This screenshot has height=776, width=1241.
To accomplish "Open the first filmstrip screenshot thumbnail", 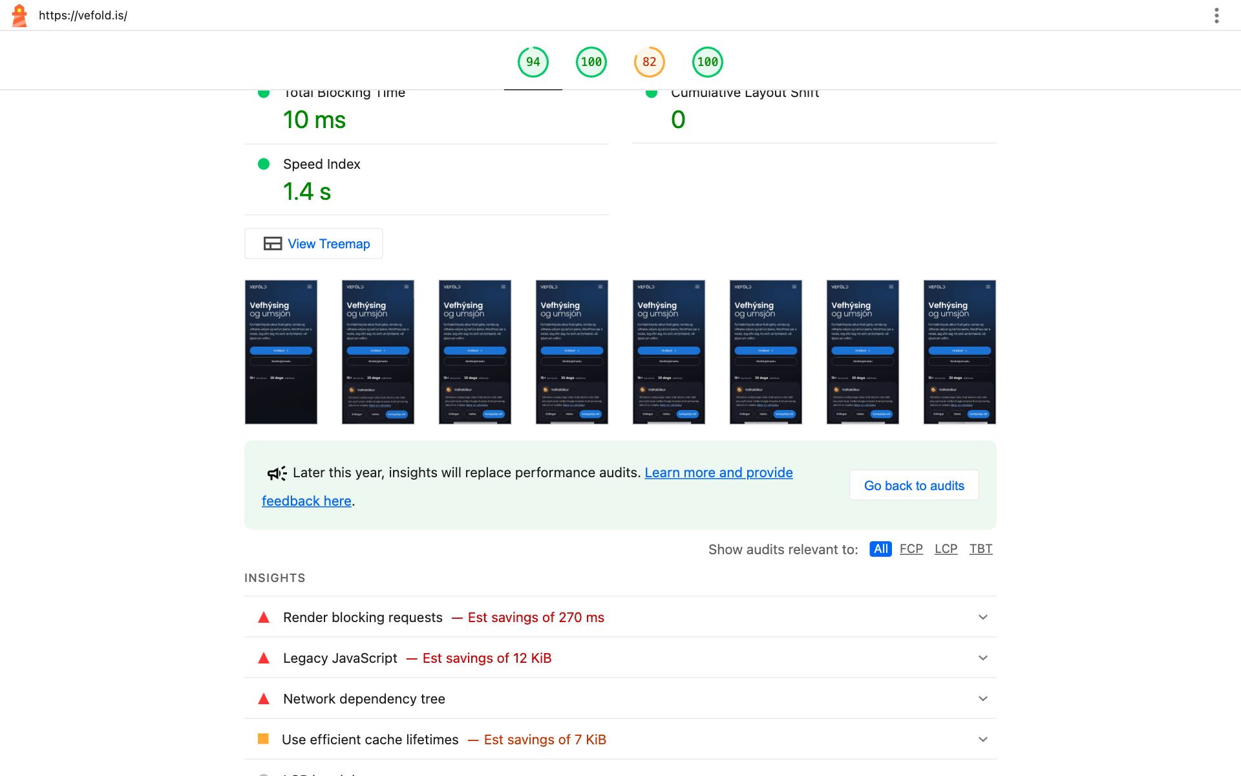I will click(281, 352).
